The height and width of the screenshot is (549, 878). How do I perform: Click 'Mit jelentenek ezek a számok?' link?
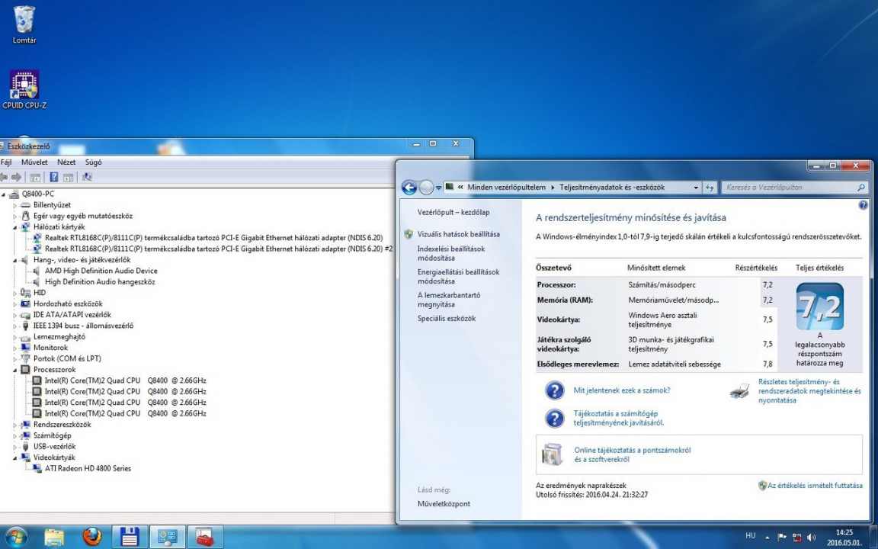click(x=622, y=390)
